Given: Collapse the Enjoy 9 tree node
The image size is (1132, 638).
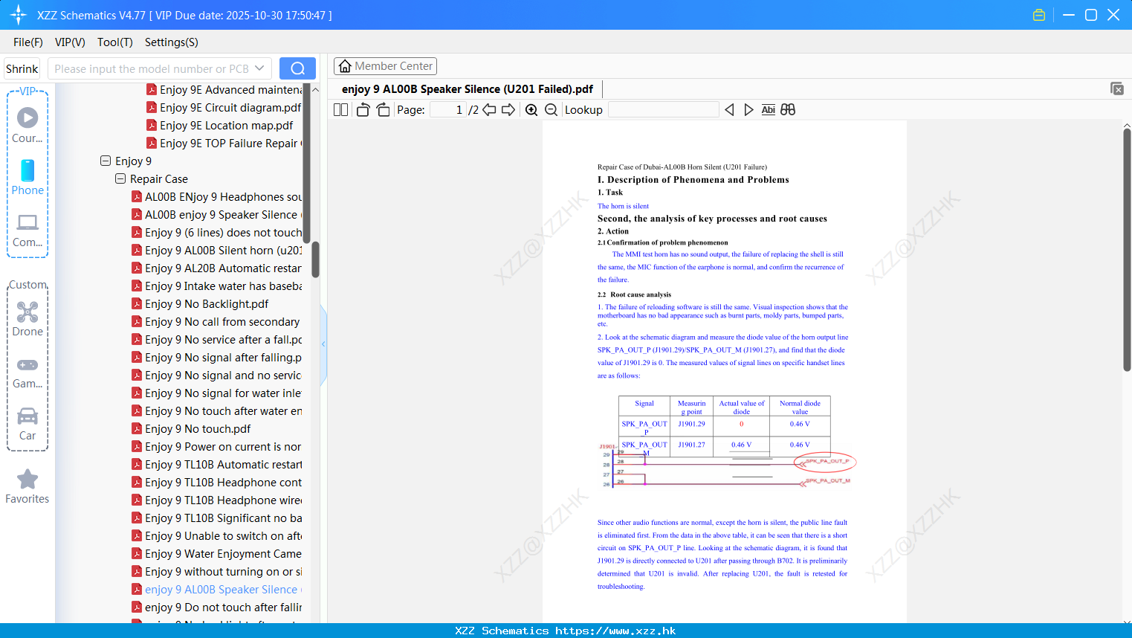Looking at the screenshot, I should 106,161.
